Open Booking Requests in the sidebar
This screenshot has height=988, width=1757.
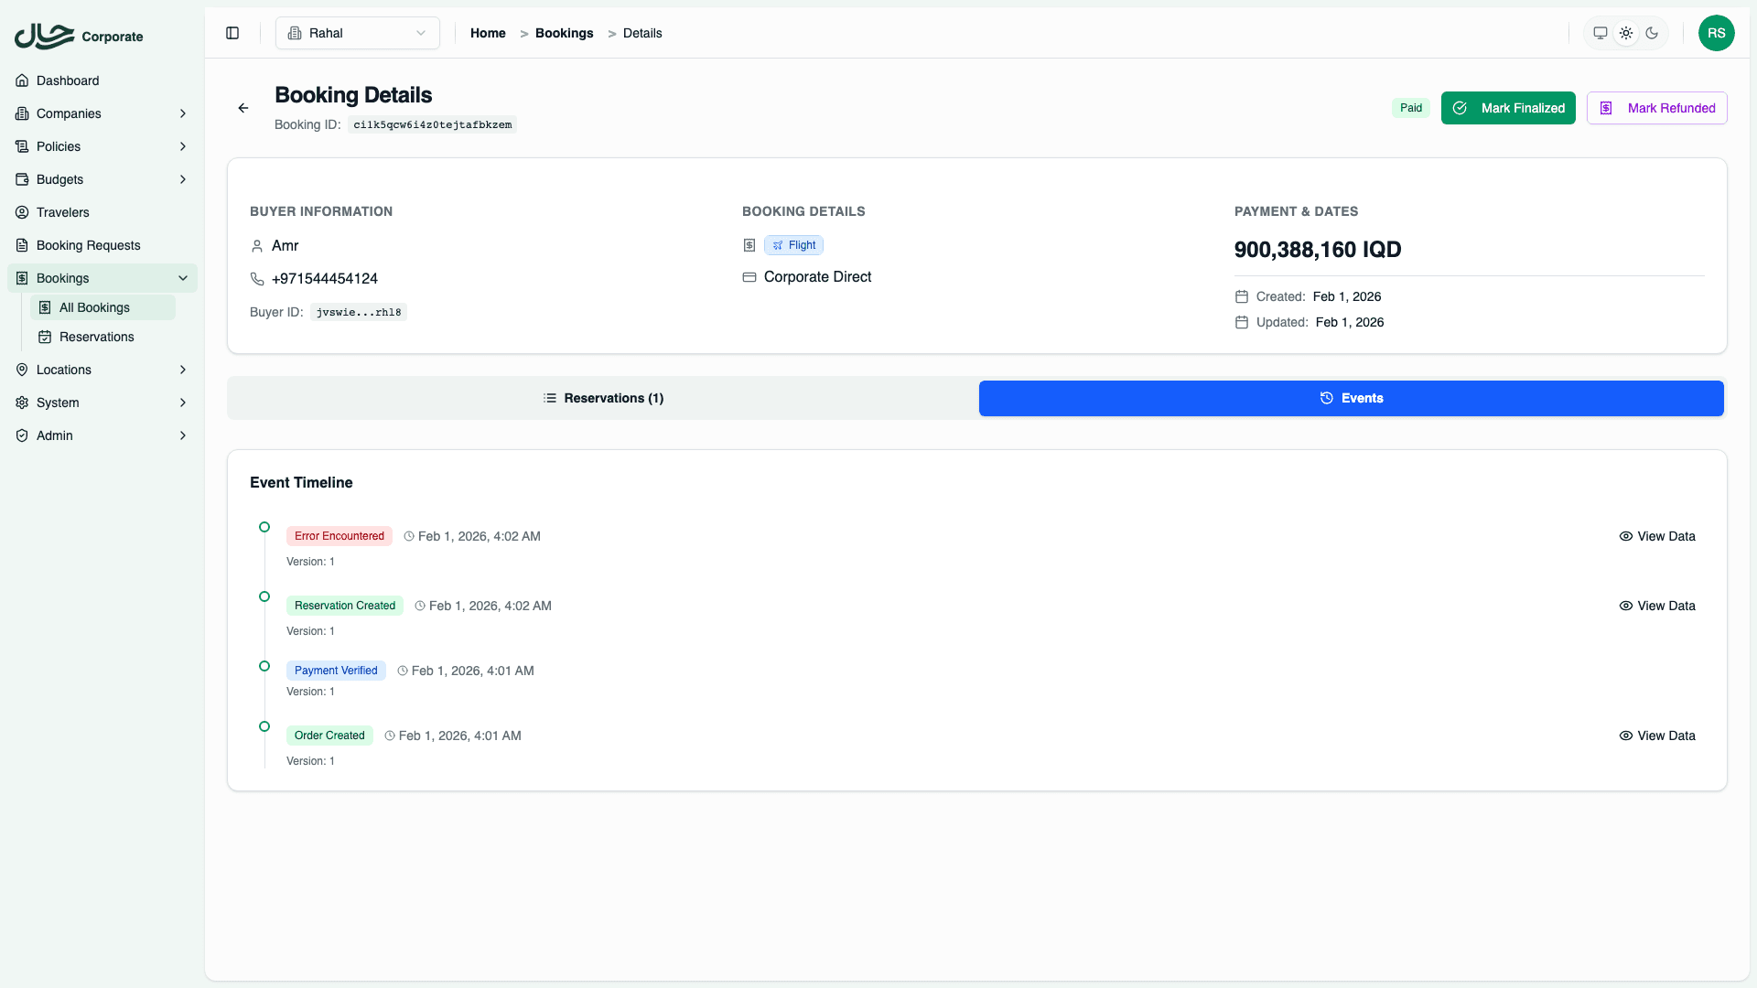click(x=89, y=245)
